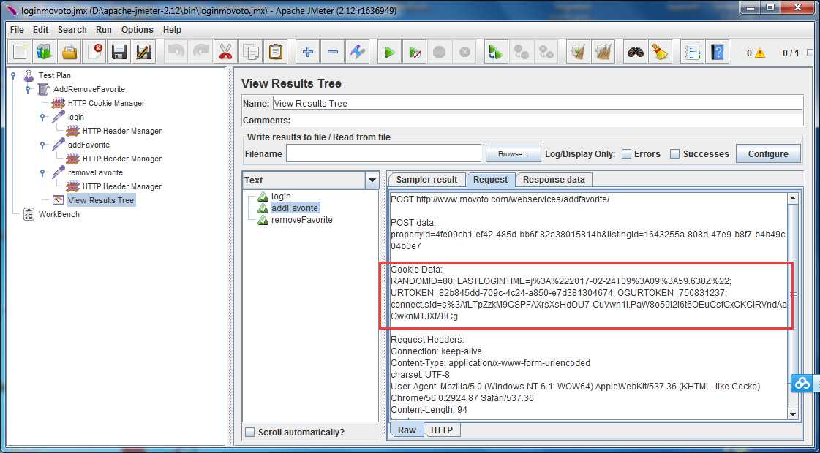This screenshot has height=453, width=820.
Task: Open the Search menu
Action: click(72, 30)
